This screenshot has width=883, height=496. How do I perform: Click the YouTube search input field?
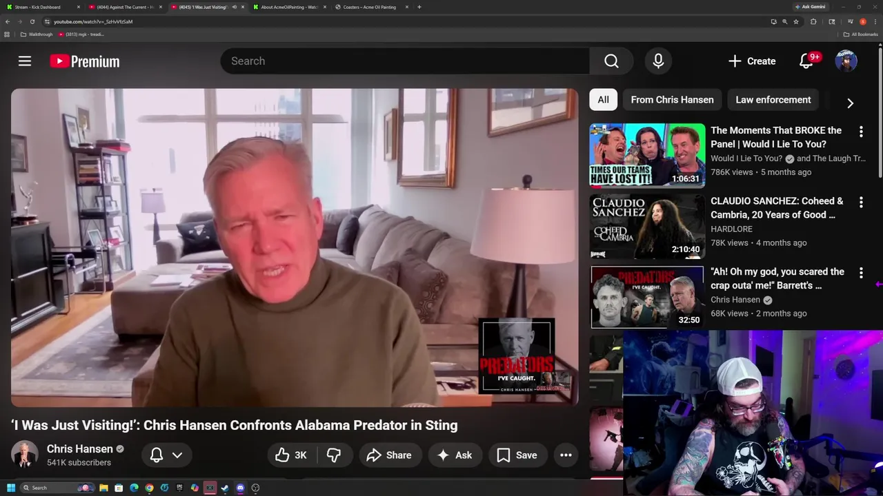[x=405, y=61]
